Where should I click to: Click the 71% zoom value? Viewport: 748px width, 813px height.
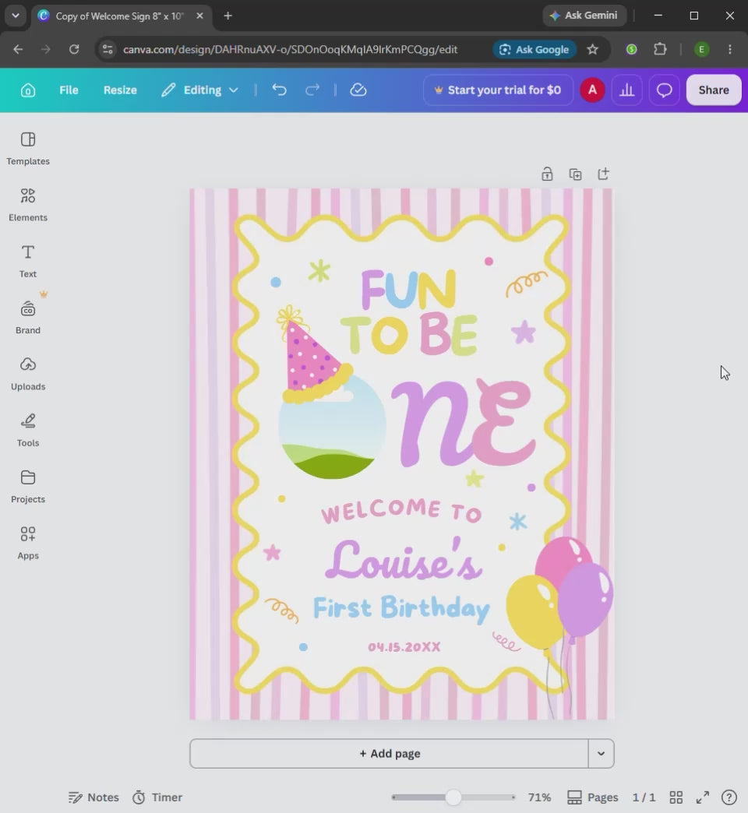(x=539, y=797)
